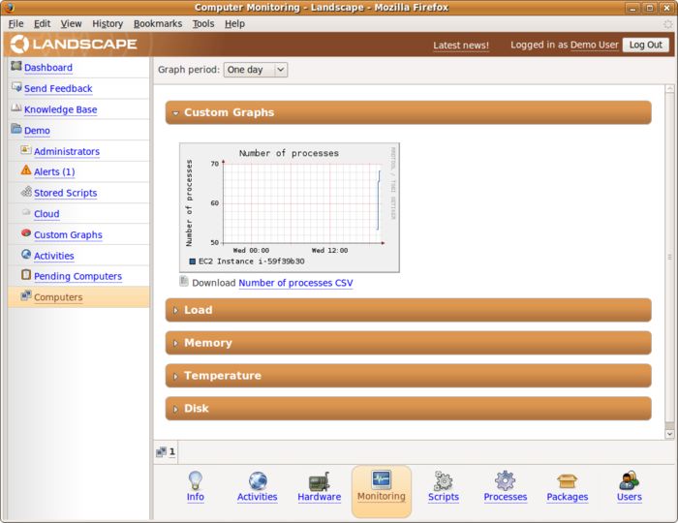
Task: Click the Pending Computers icon
Action: pyautogui.click(x=26, y=274)
